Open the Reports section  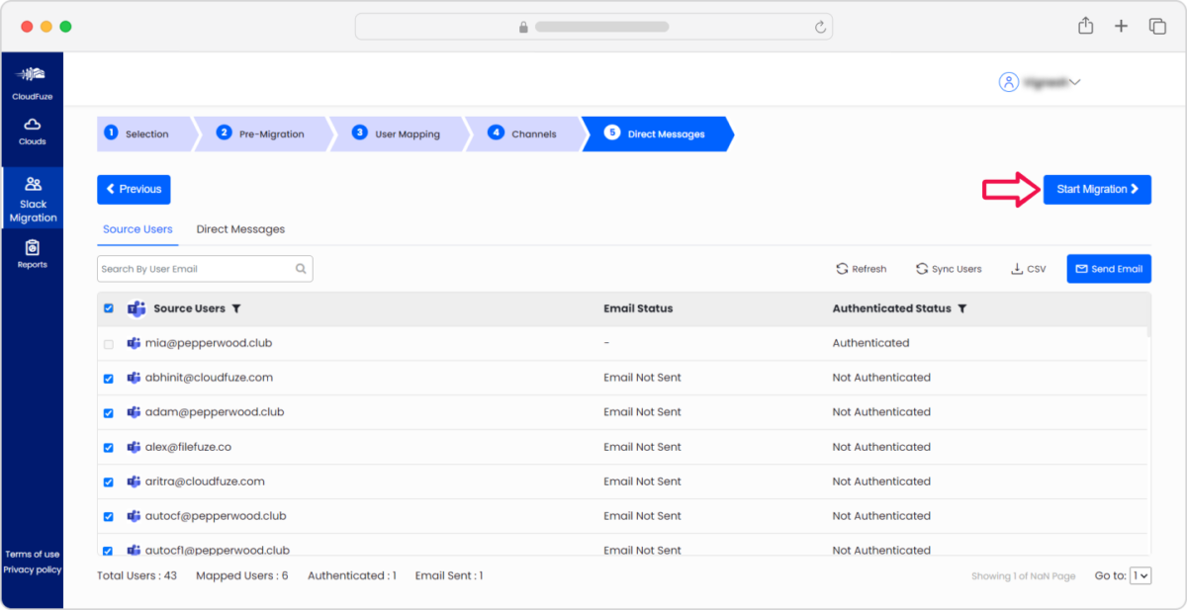point(32,253)
